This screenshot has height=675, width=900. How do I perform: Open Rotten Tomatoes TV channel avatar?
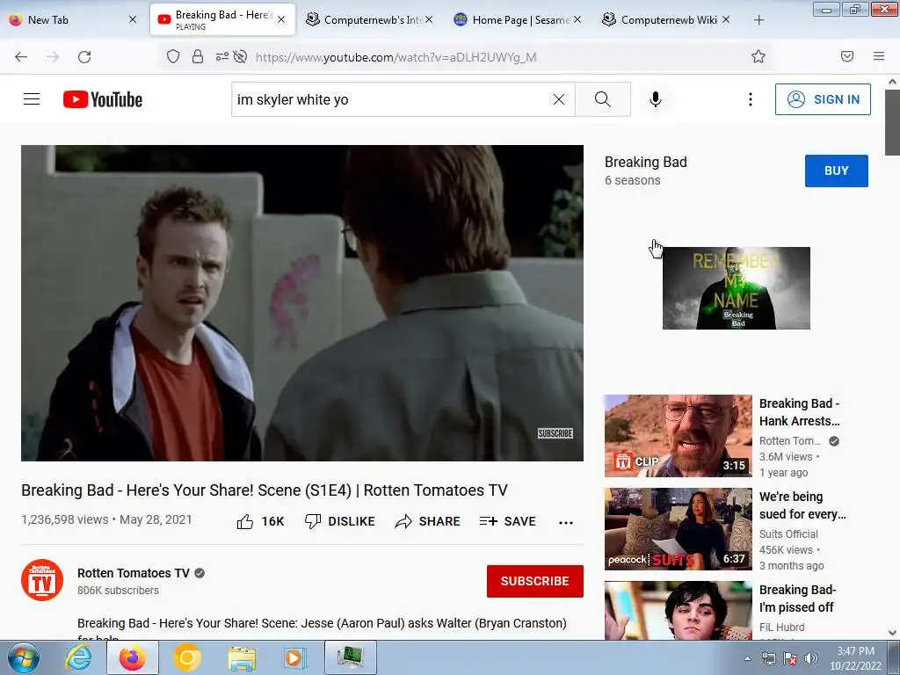(x=42, y=580)
